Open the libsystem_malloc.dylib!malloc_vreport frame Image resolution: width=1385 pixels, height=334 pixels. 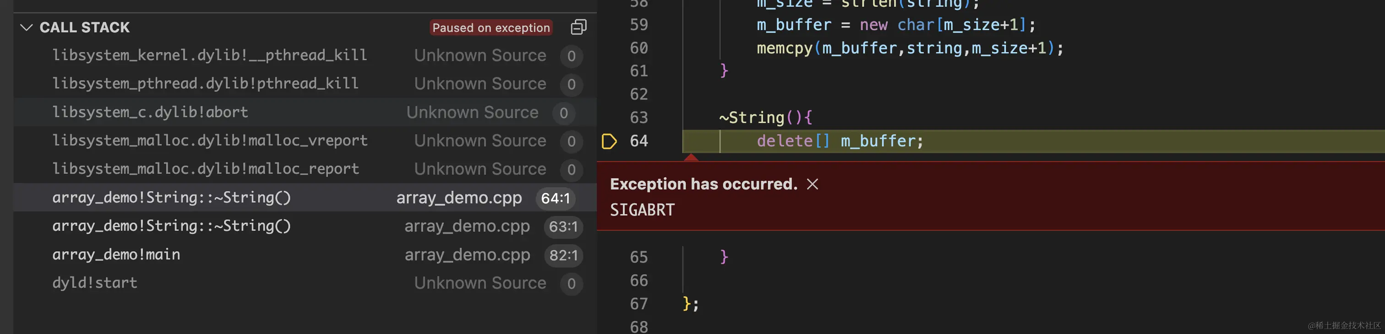click(x=210, y=140)
